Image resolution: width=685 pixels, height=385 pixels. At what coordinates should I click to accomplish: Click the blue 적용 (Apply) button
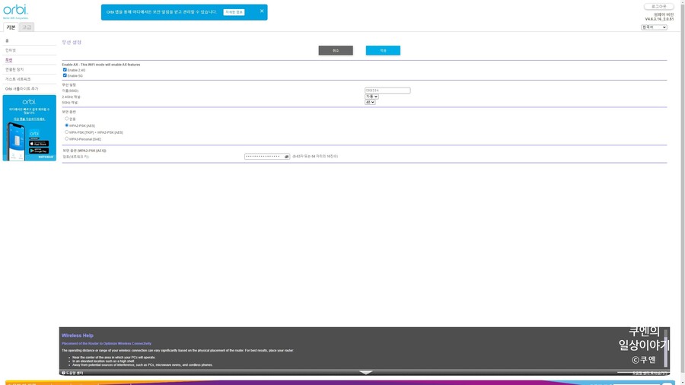pos(383,50)
